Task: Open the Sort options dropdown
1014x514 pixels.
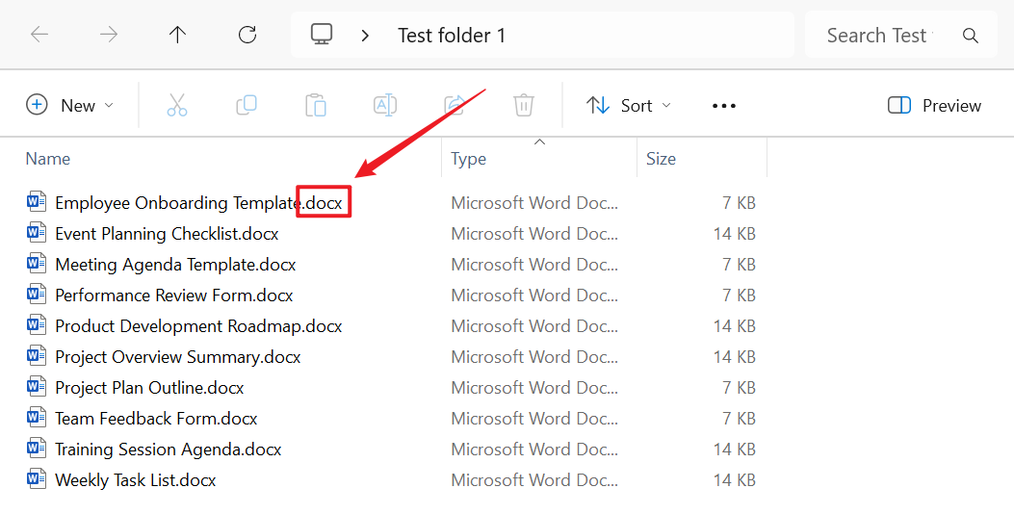Action: click(629, 106)
